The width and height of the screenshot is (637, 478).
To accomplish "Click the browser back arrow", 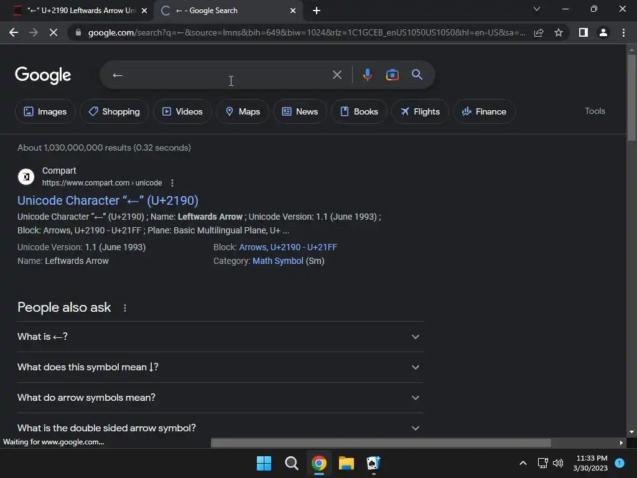I will tap(14, 32).
